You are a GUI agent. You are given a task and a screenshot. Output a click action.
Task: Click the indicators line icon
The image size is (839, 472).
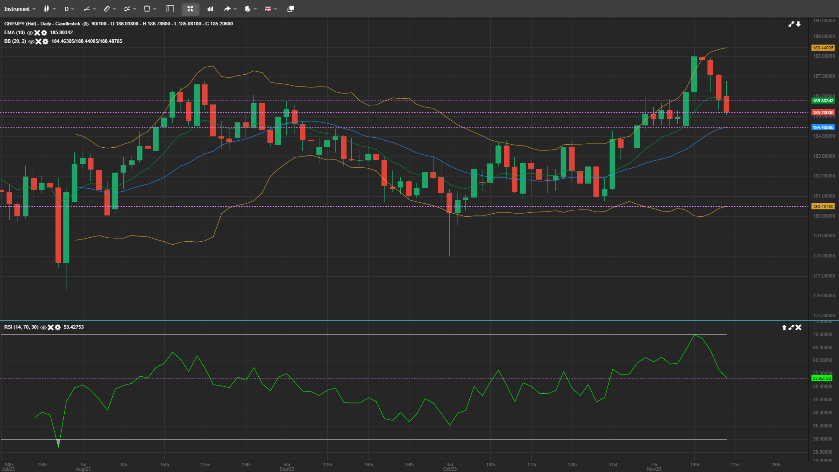tap(87, 9)
